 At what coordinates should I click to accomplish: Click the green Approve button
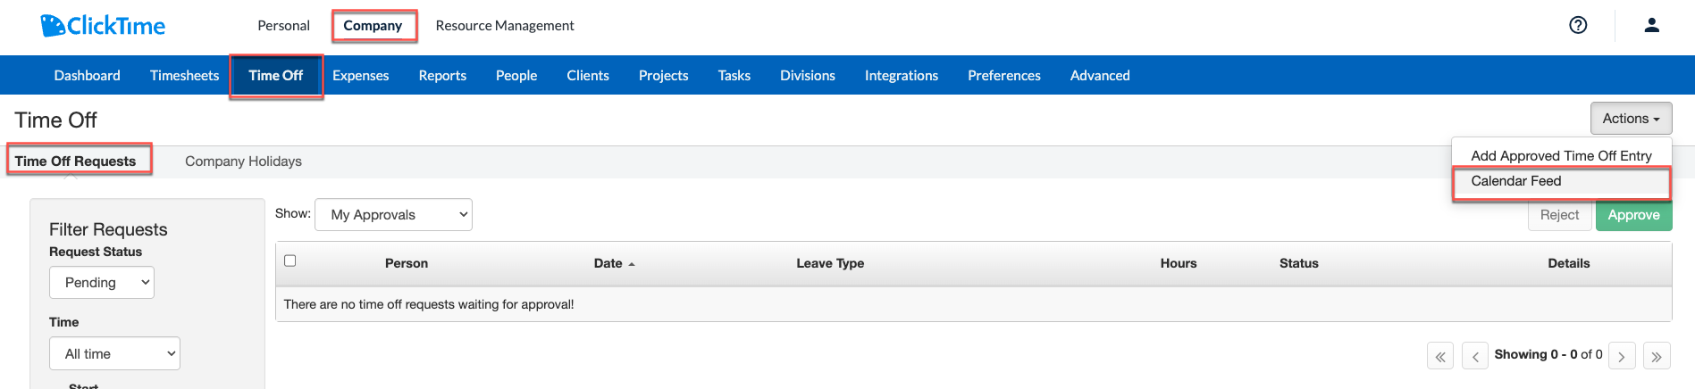(x=1633, y=215)
